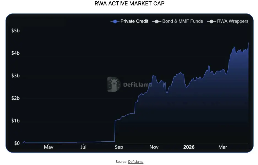Enable the RWA Wrappers legend series
This screenshot has width=258, height=165.
point(228,21)
